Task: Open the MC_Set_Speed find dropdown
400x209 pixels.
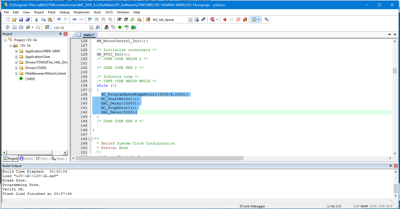Action: (191, 20)
